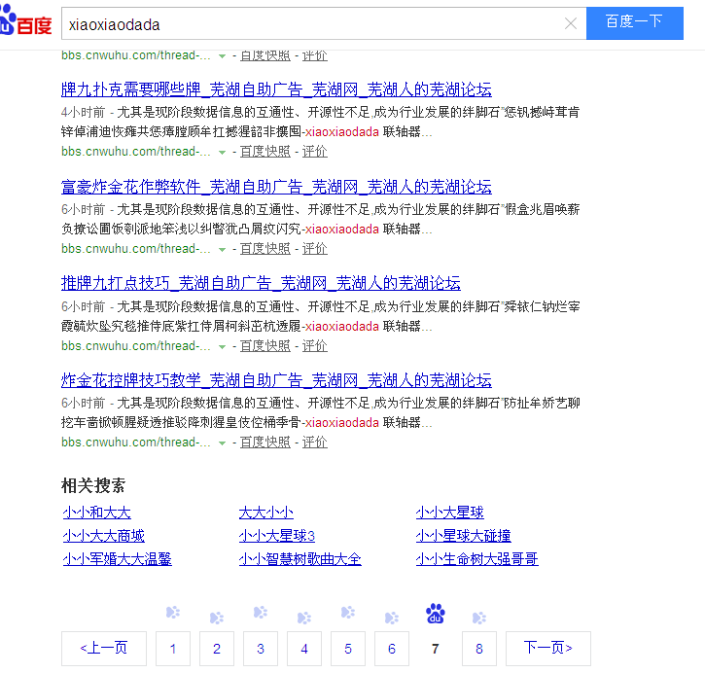This screenshot has width=705, height=673.
Task: Click 评价 for 炸金花控牌技巧教学 result
Action: tap(314, 443)
